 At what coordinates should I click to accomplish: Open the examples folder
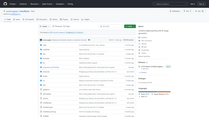[46, 58]
